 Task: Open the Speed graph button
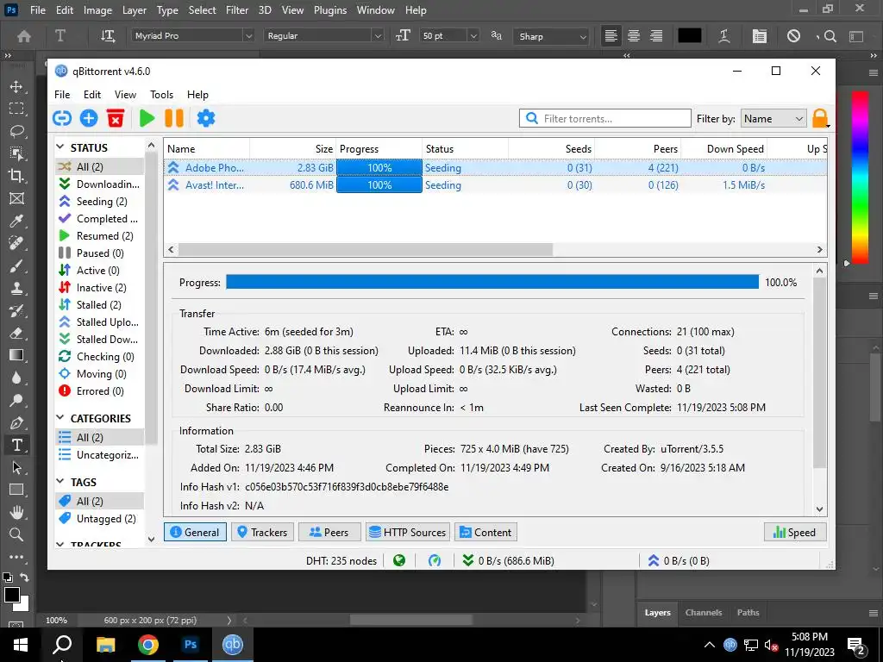coord(794,532)
